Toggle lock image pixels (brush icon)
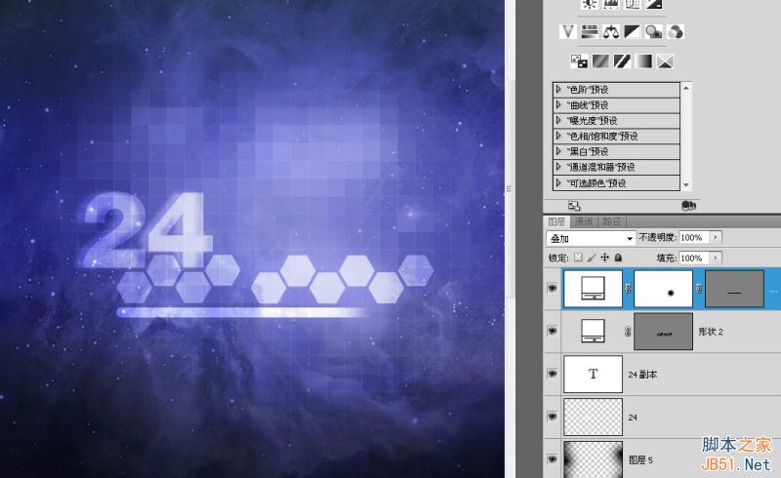 click(x=592, y=258)
